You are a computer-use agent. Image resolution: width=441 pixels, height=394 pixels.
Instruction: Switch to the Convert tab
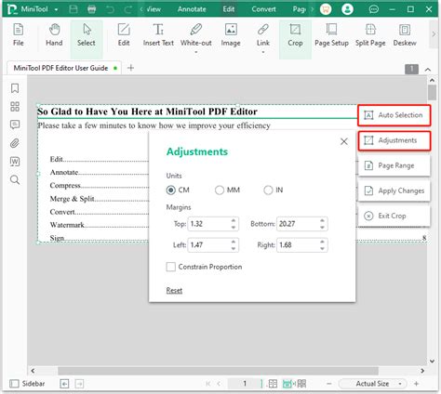[263, 9]
